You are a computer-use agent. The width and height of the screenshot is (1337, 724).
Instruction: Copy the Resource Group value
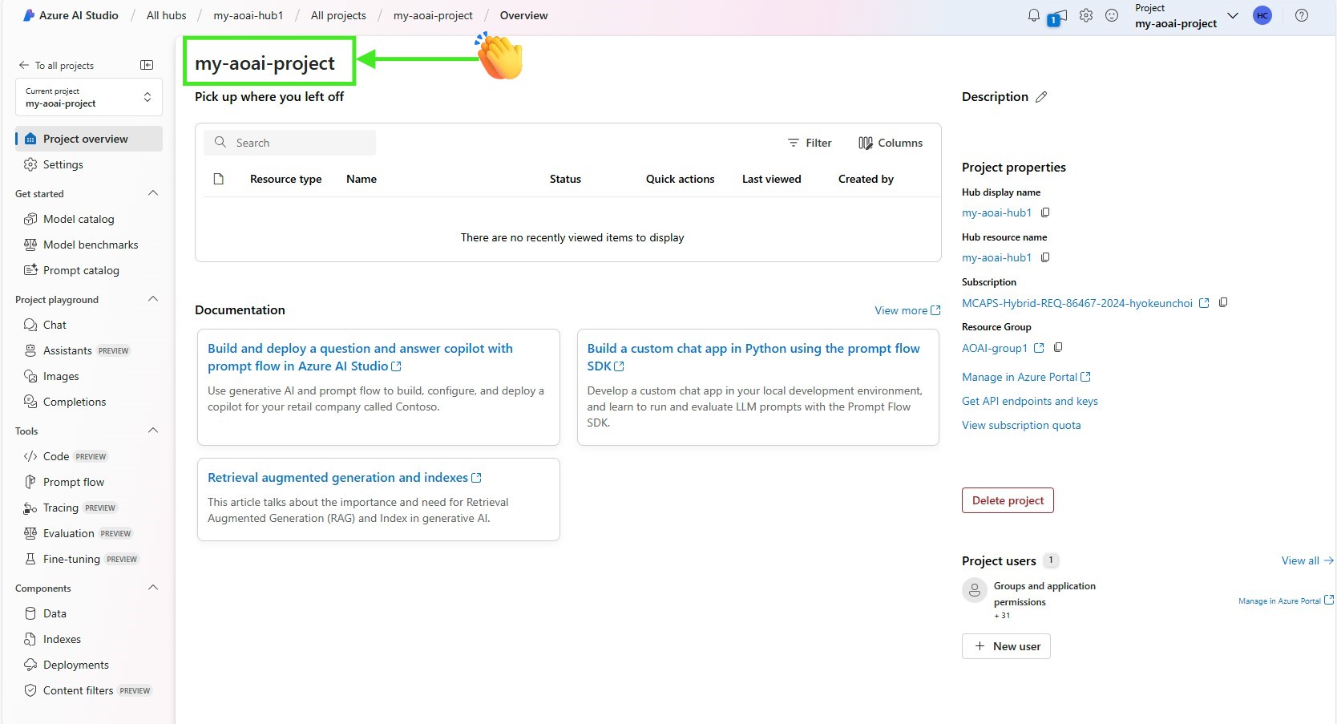(x=1058, y=347)
